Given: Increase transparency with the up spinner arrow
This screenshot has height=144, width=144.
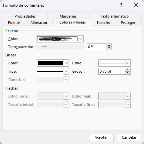Looking at the screenshot, I should [x=109, y=45].
